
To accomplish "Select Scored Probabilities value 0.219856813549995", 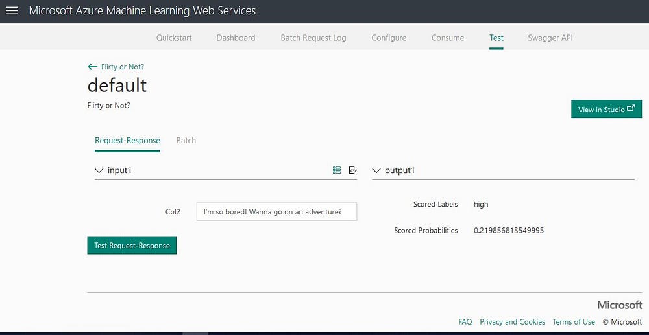I will 509,231.
